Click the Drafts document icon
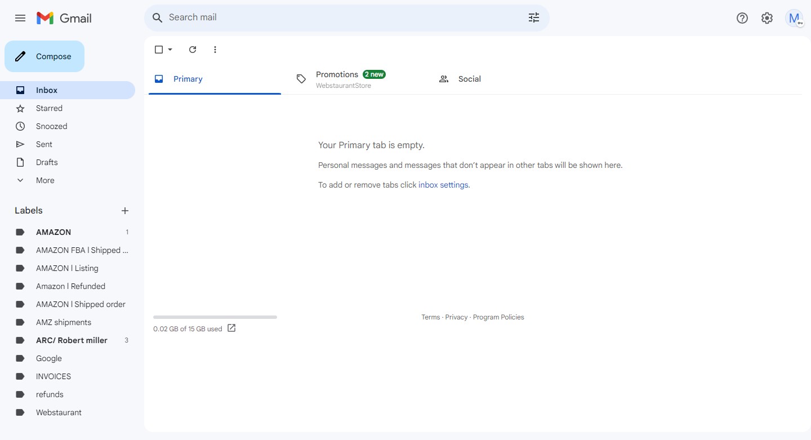 [20, 162]
